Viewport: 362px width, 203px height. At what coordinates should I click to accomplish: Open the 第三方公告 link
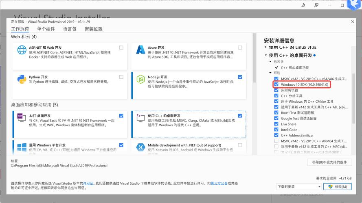(219, 184)
